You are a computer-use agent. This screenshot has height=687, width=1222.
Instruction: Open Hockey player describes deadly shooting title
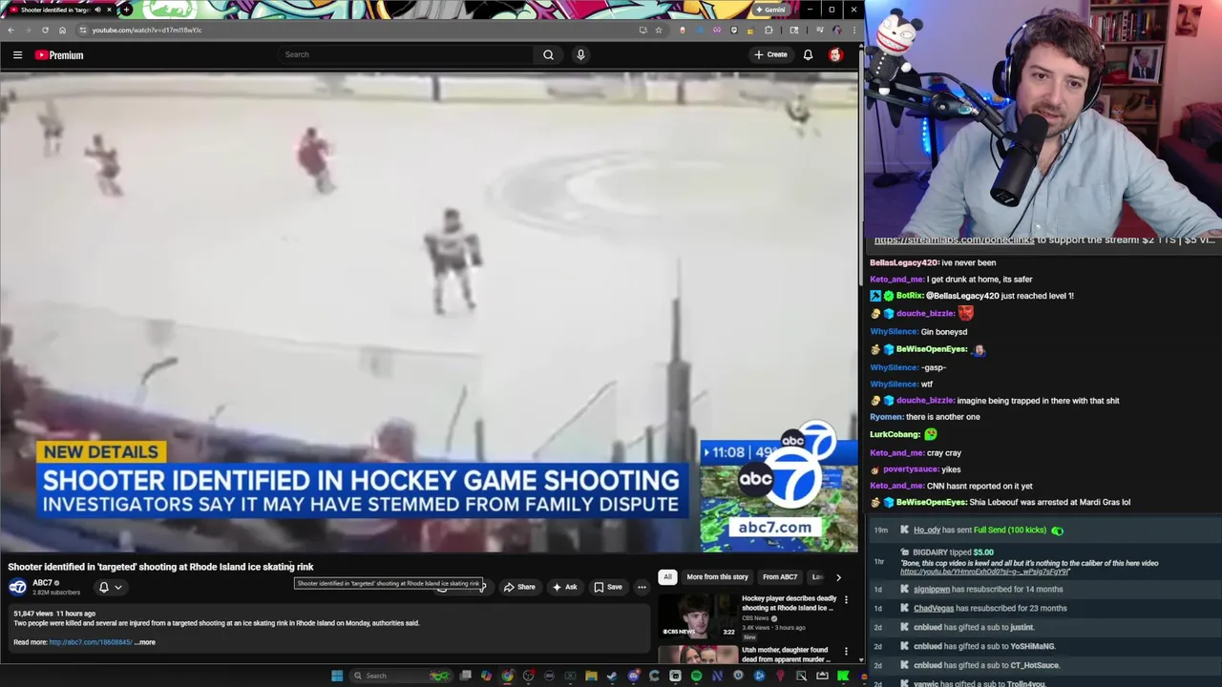point(789,603)
